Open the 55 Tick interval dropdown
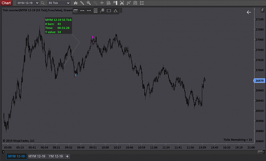The image size is (266, 161). [x=59, y=3]
